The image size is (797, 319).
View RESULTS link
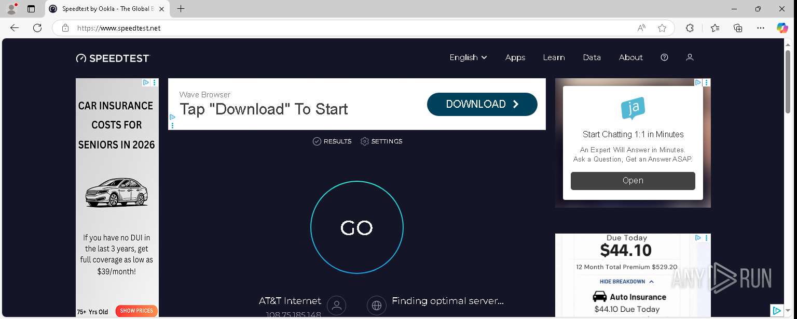point(332,141)
